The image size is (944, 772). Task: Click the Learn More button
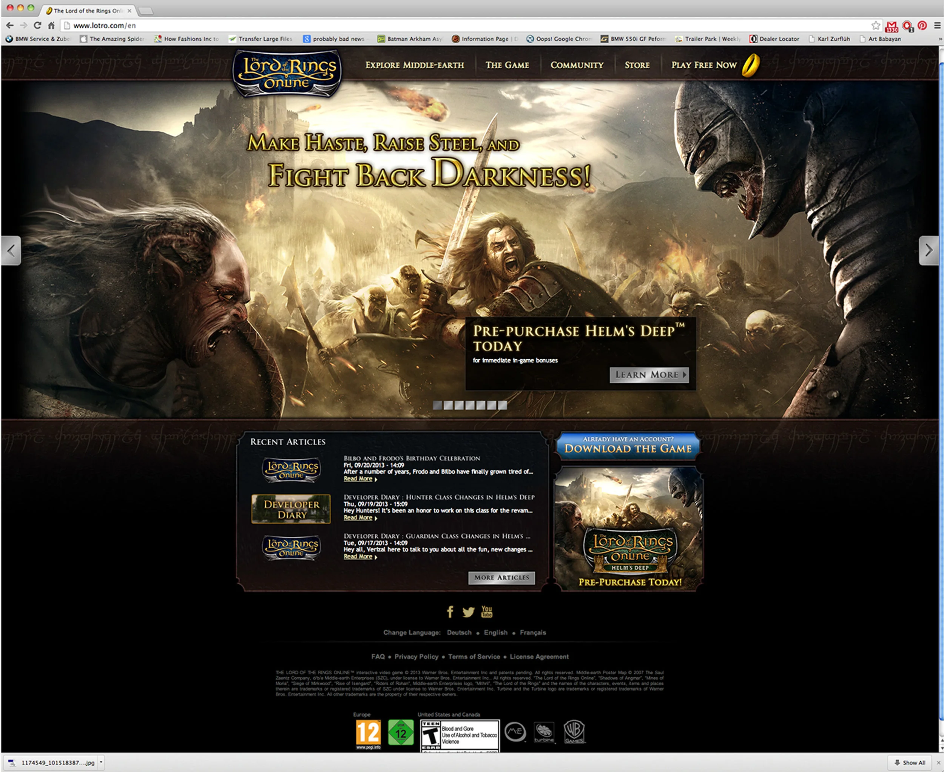click(649, 375)
